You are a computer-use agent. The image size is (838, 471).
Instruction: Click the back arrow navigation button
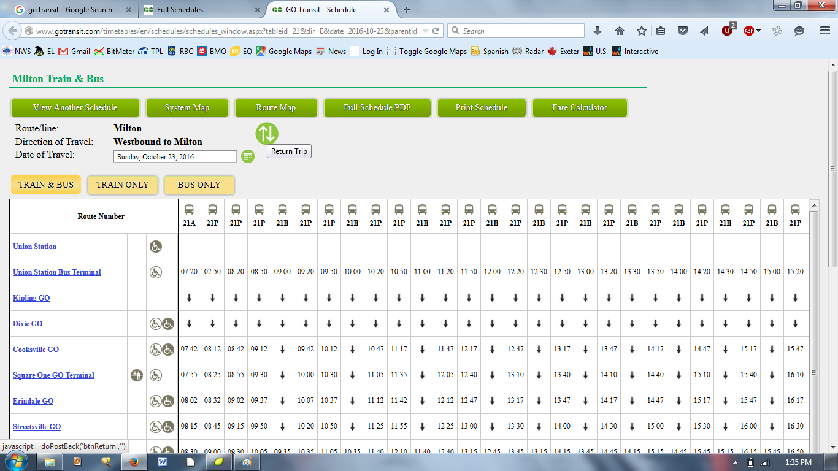[12, 31]
